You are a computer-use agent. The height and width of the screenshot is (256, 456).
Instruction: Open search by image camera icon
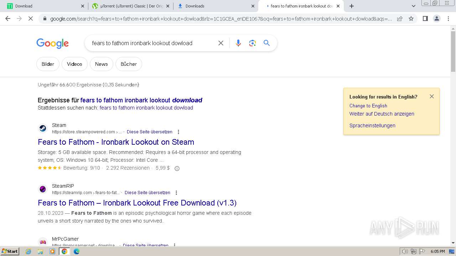point(253,43)
